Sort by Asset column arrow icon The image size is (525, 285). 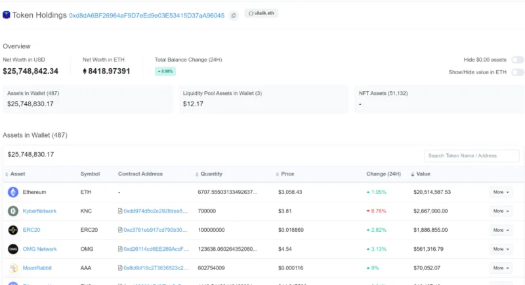click(7, 174)
